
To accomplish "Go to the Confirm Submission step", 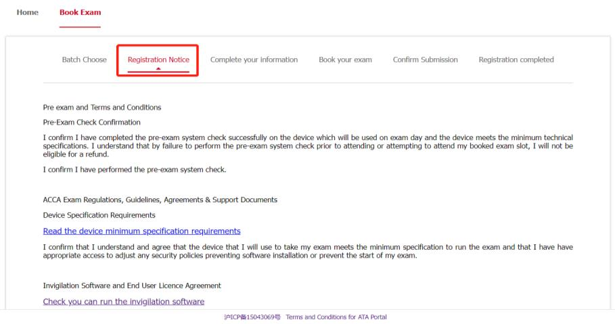I will [x=425, y=60].
